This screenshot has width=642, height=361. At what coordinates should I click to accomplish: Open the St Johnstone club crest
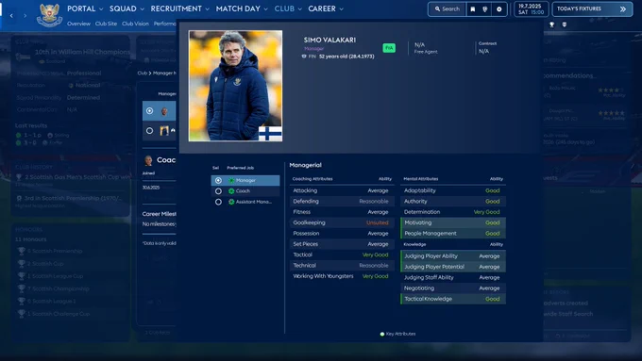tap(49, 15)
